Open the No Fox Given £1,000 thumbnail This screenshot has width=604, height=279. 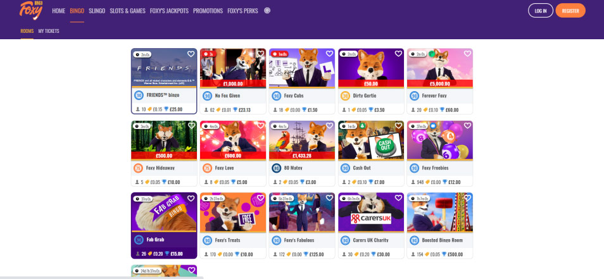tap(233, 68)
